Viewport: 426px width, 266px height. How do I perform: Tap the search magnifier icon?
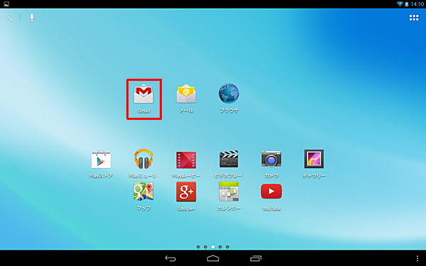(9, 18)
